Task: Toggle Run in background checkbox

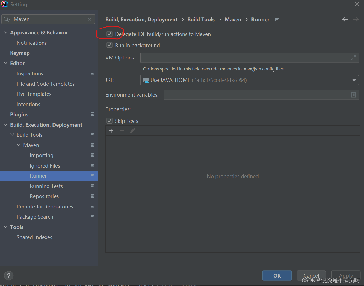Action: [110, 45]
